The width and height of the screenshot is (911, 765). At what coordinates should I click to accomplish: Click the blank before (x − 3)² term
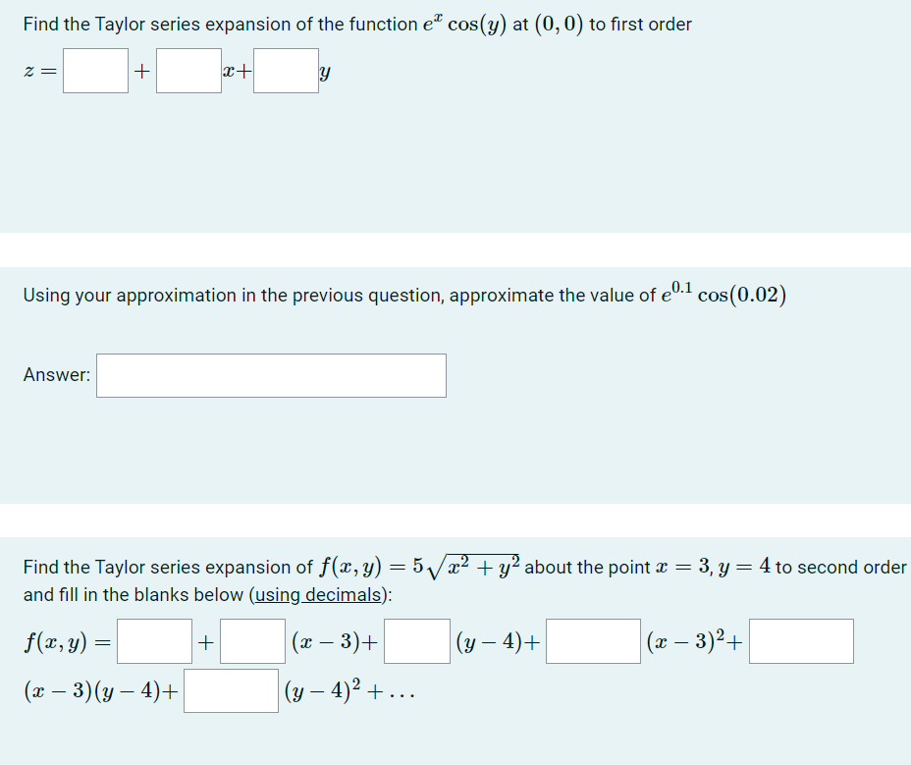point(593,641)
